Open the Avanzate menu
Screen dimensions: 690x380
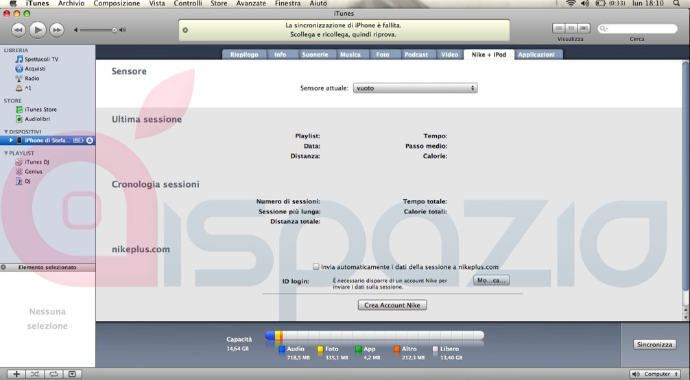click(250, 4)
